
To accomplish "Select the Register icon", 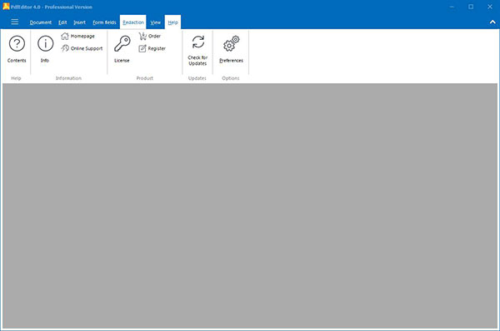I will tap(142, 48).
